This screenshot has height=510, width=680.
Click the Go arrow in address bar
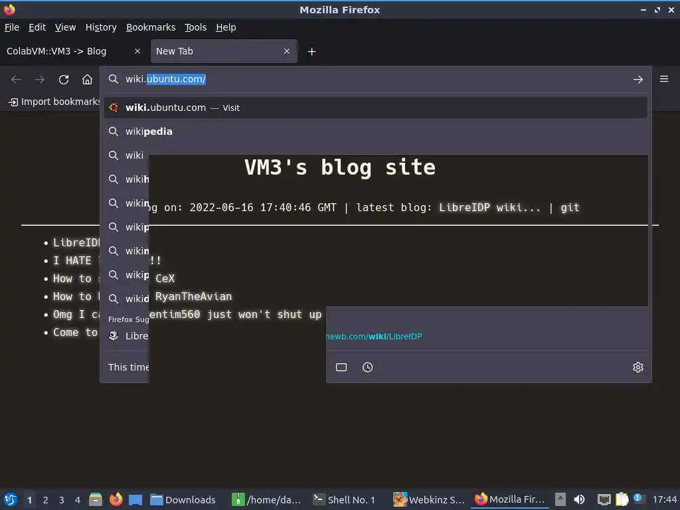pyautogui.click(x=638, y=80)
